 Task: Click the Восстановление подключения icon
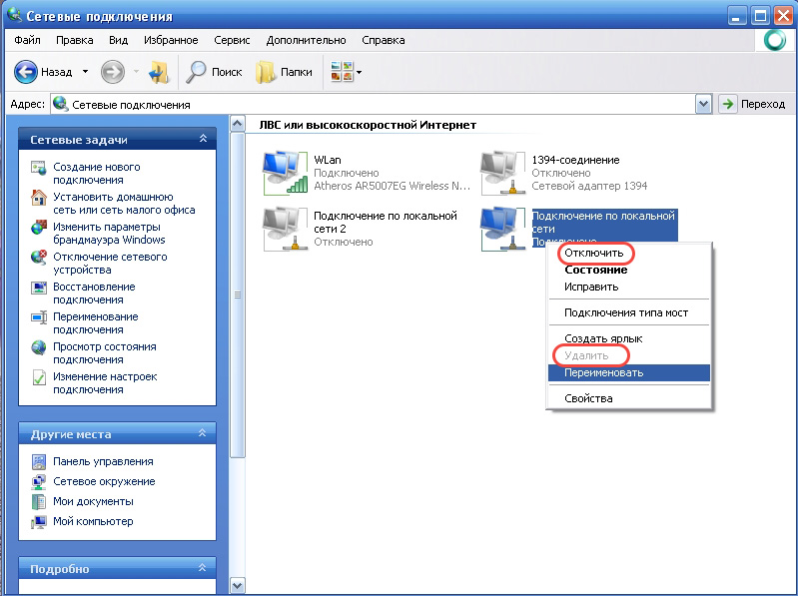coord(39,288)
